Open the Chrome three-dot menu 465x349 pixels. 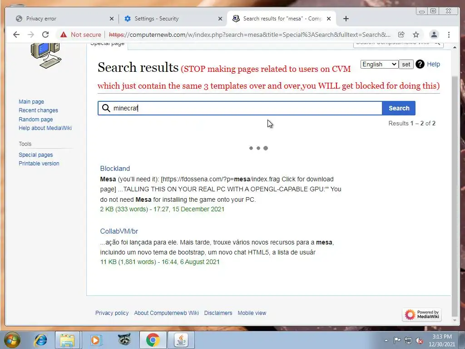(x=449, y=35)
